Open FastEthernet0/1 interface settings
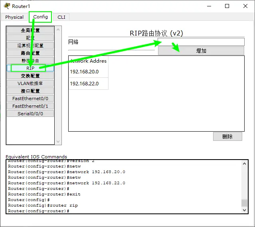 coord(30,106)
